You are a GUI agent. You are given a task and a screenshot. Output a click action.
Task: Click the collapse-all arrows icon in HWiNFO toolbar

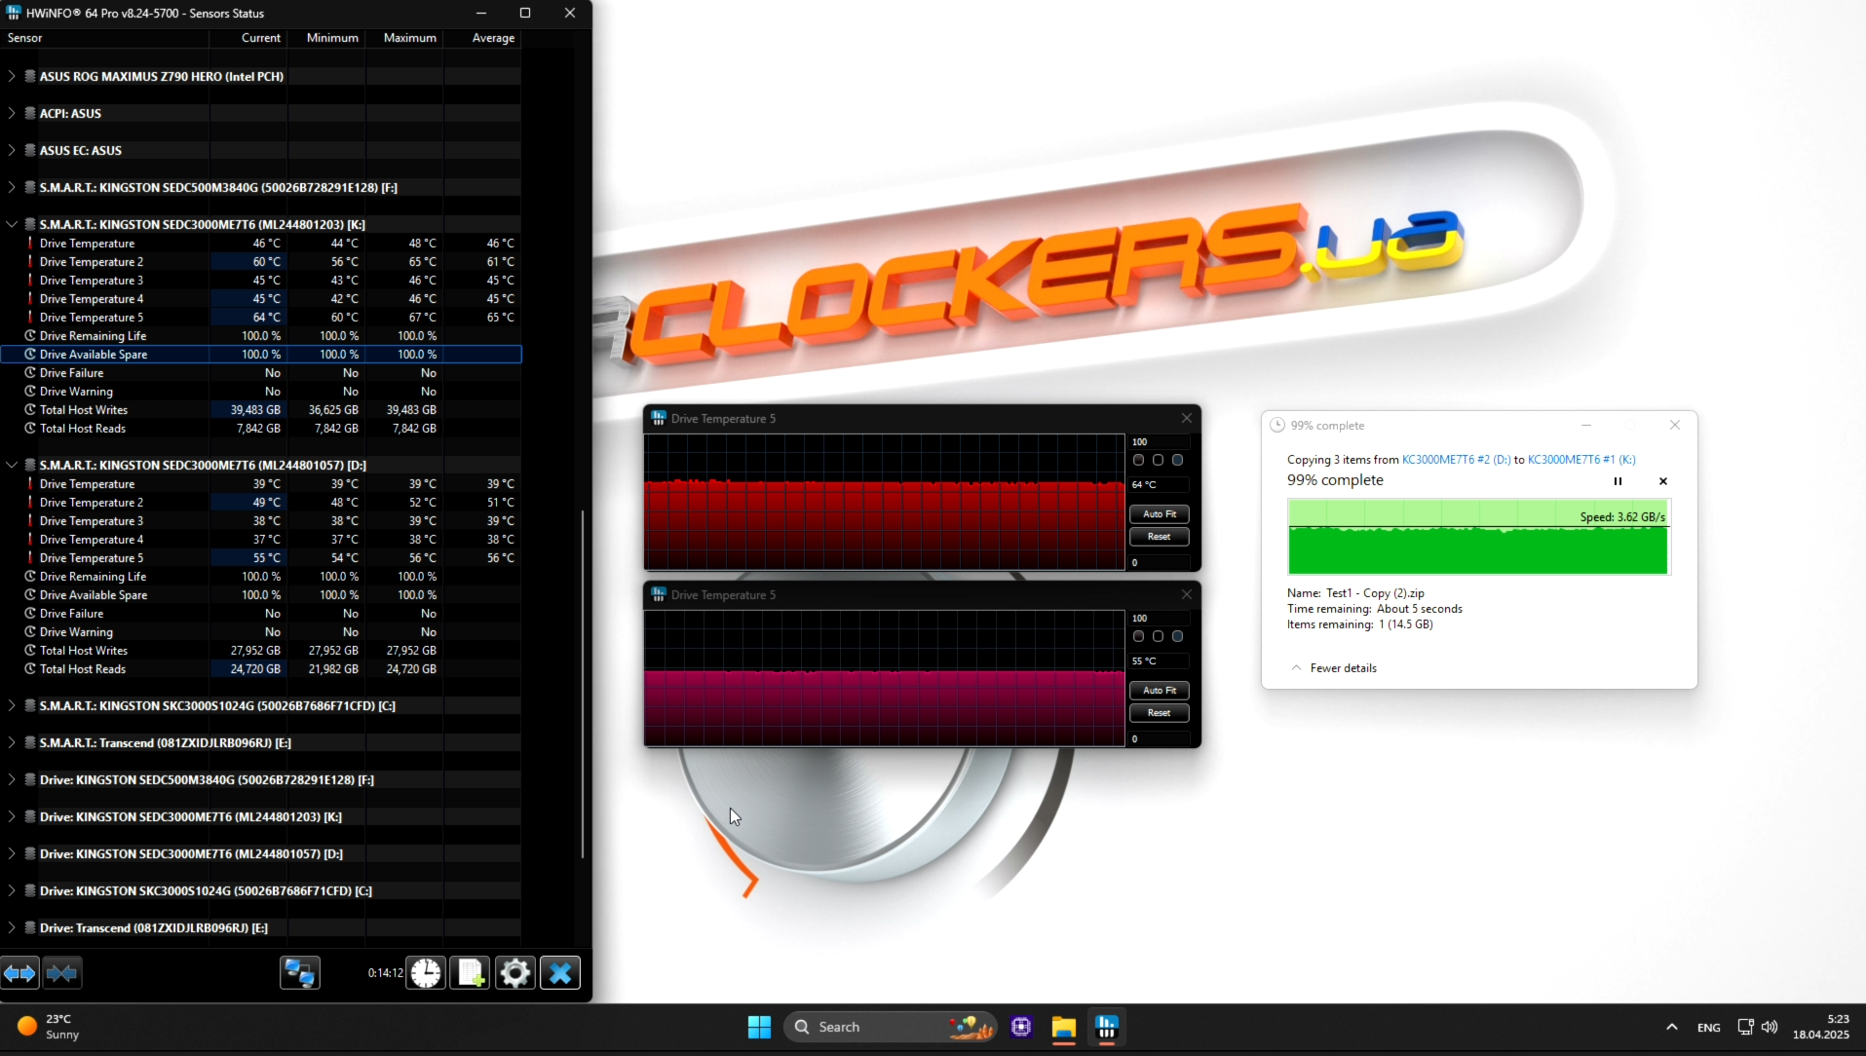tap(61, 972)
